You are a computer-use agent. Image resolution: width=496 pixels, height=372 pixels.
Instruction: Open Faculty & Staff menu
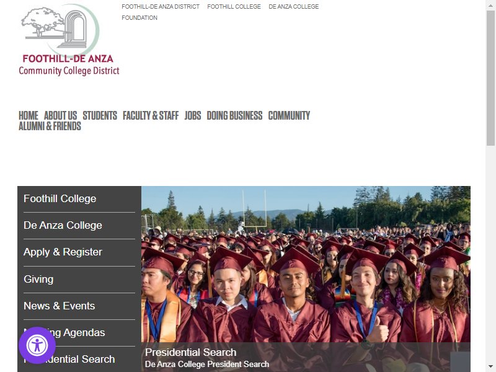pyautogui.click(x=151, y=115)
